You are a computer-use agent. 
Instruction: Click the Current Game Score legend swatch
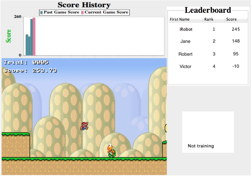[x=82, y=12]
